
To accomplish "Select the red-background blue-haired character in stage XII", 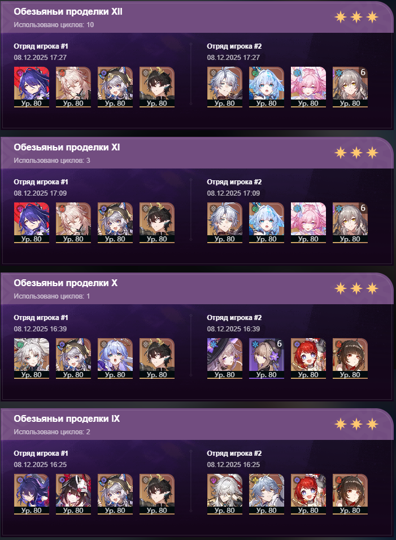I will (31, 87).
